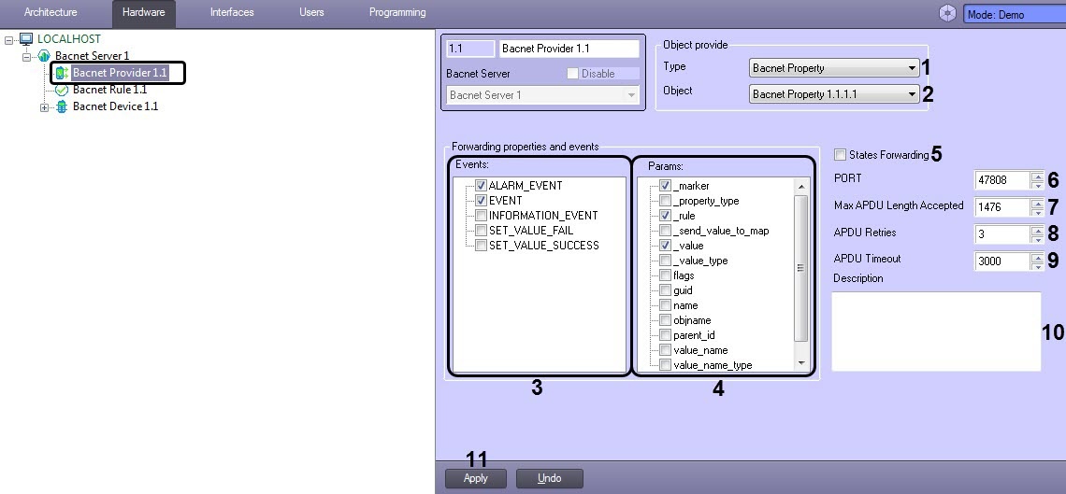This screenshot has width=1066, height=494.
Task: Toggle the ALARM_EVENT checkbox
Action: (x=482, y=185)
